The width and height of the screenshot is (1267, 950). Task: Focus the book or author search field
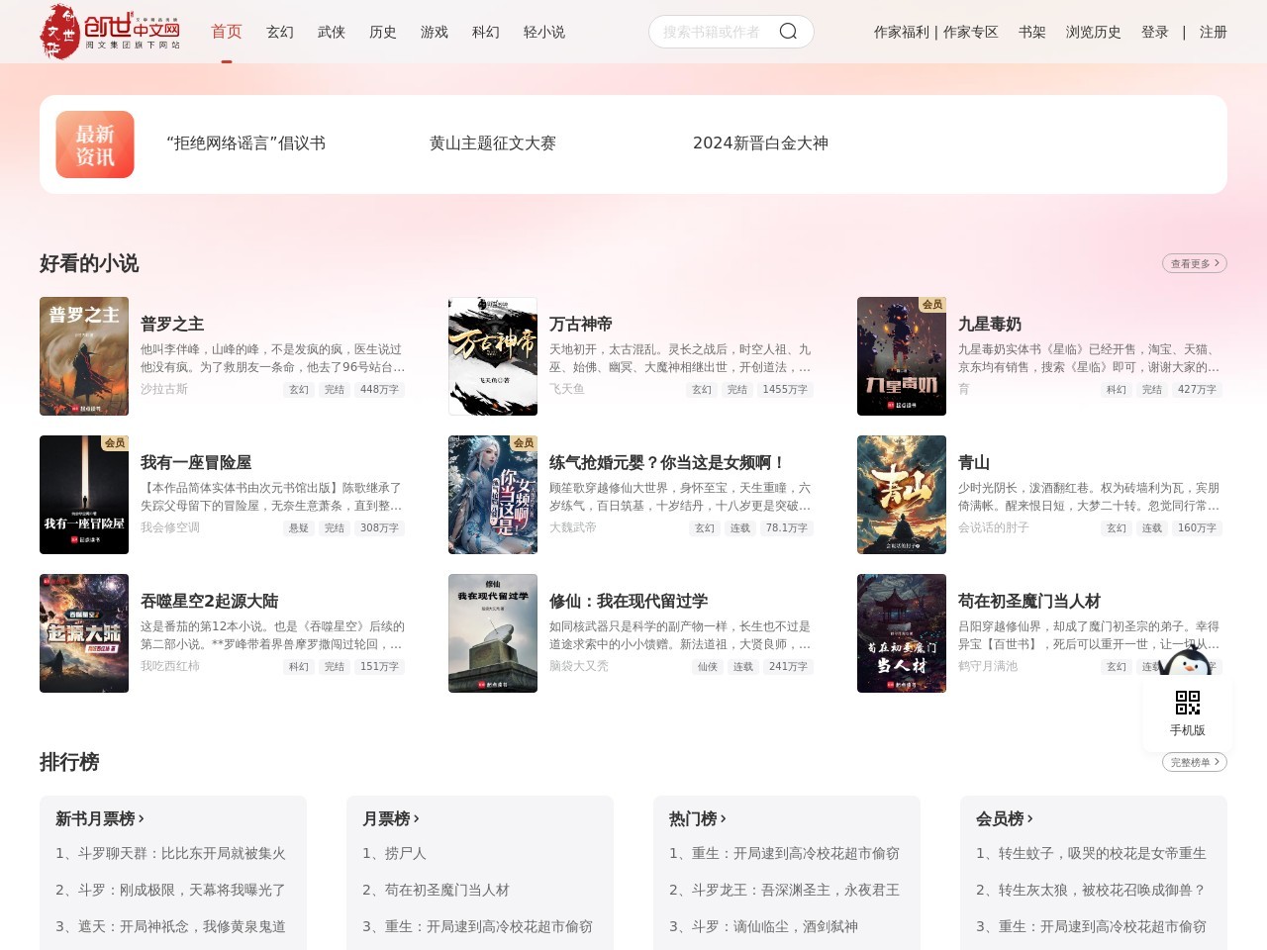[713, 32]
